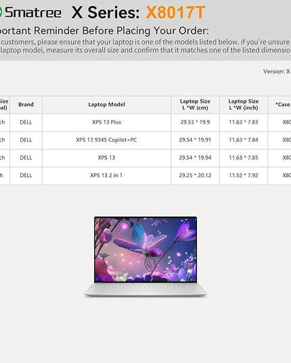Select the XPS 13 2 in 1 row

(x=145, y=176)
